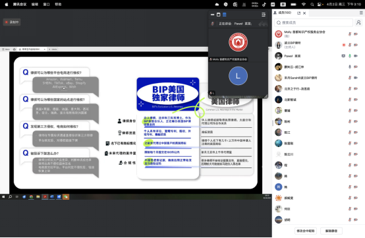Screen dimensions: 365x238
Task: Toggle the microphone icon in the Molly row
Action: (x=350, y=34)
